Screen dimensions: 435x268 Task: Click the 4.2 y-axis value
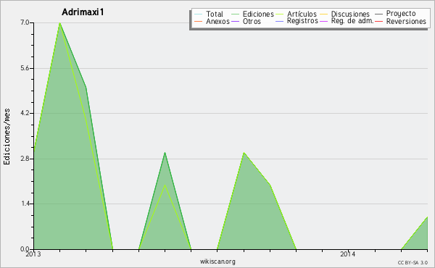pyautogui.click(x=25, y=113)
